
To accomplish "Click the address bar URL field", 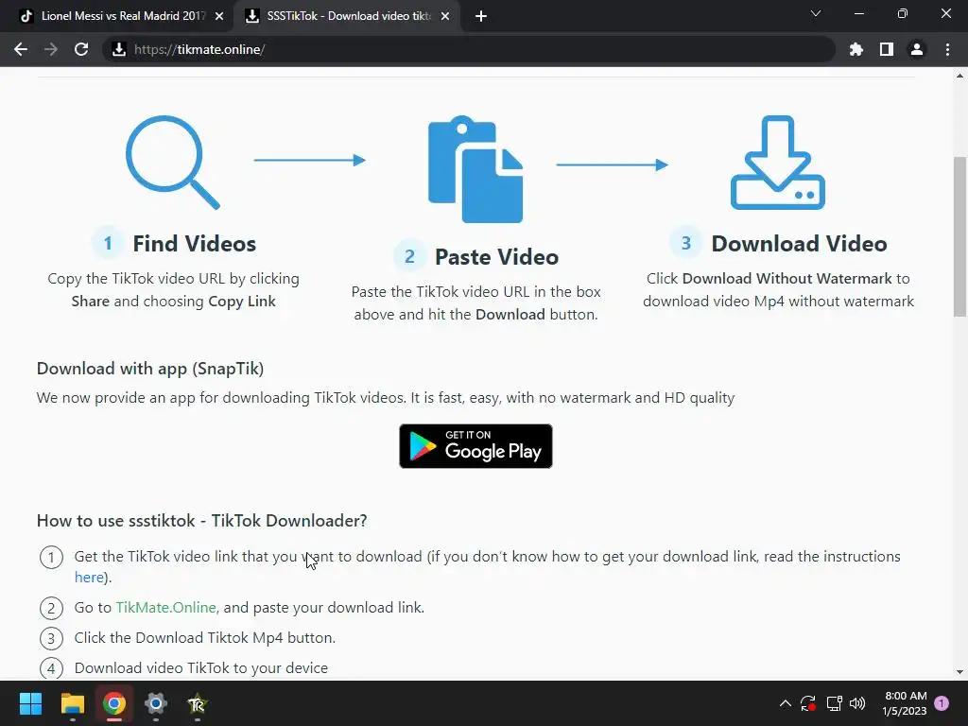I will [469, 49].
